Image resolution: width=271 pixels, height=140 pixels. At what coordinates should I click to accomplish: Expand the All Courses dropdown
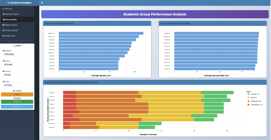(17, 64)
